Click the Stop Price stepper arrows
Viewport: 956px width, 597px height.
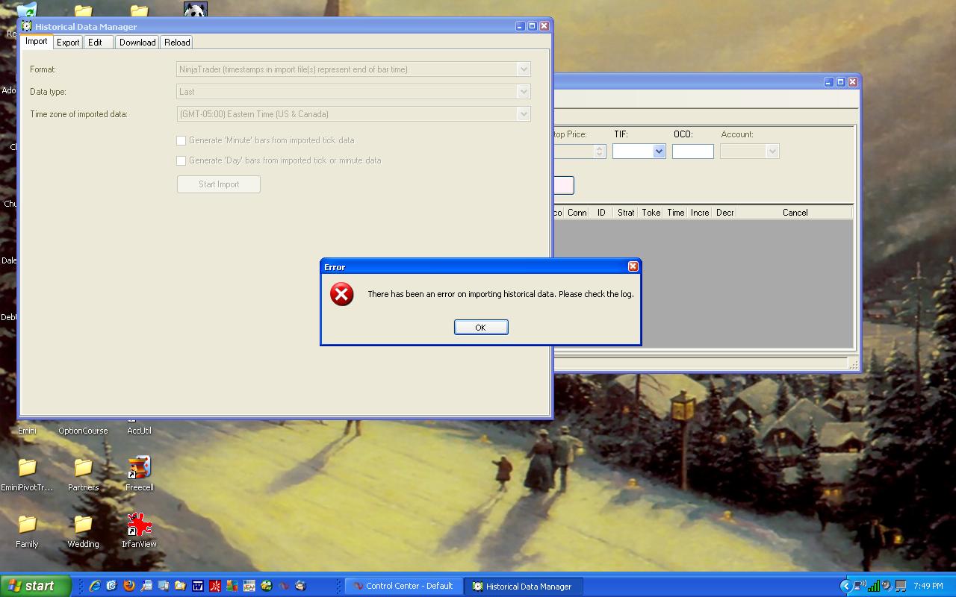coord(599,151)
